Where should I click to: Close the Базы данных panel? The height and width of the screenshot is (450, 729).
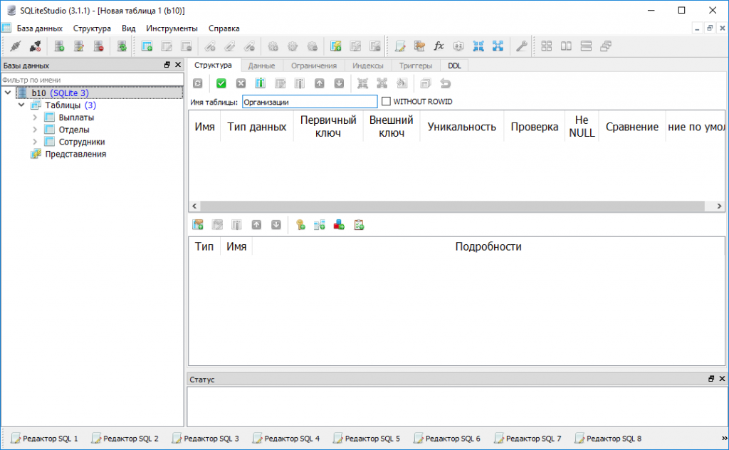point(178,65)
